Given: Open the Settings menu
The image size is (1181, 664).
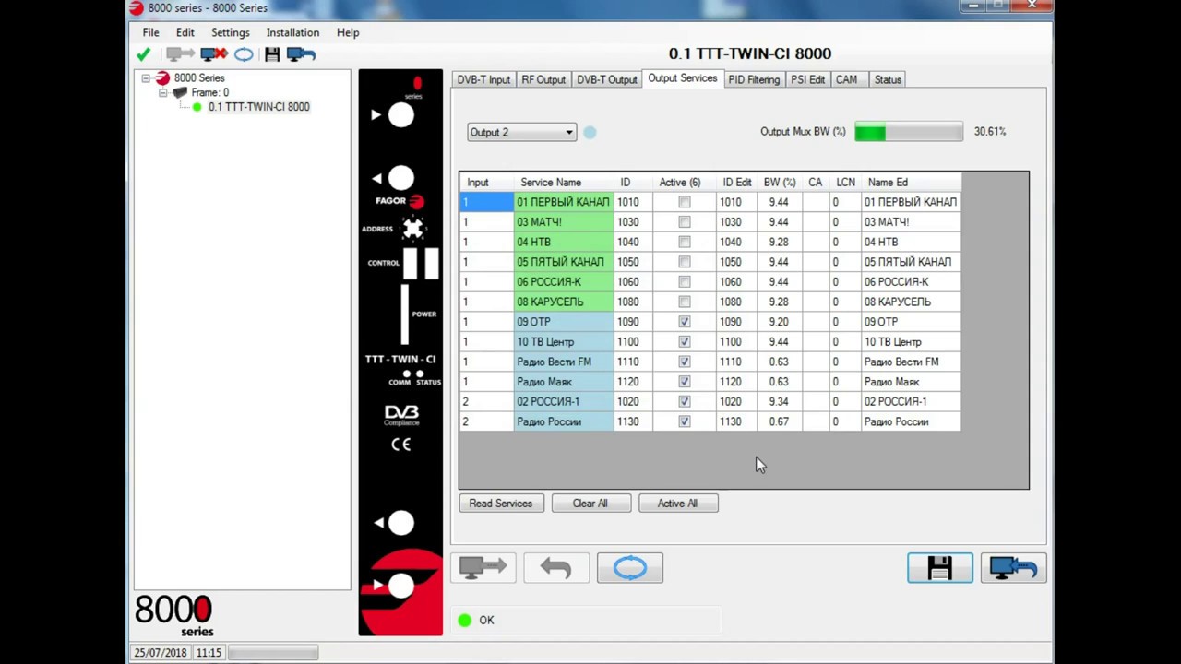Looking at the screenshot, I should coord(231,32).
